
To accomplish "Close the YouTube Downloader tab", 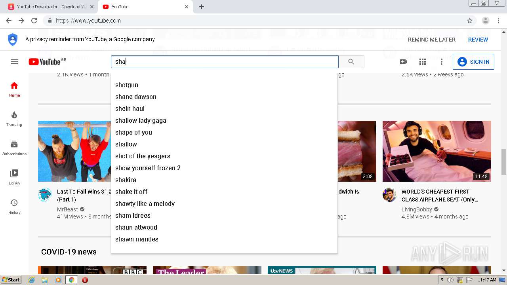I will [x=92, y=7].
